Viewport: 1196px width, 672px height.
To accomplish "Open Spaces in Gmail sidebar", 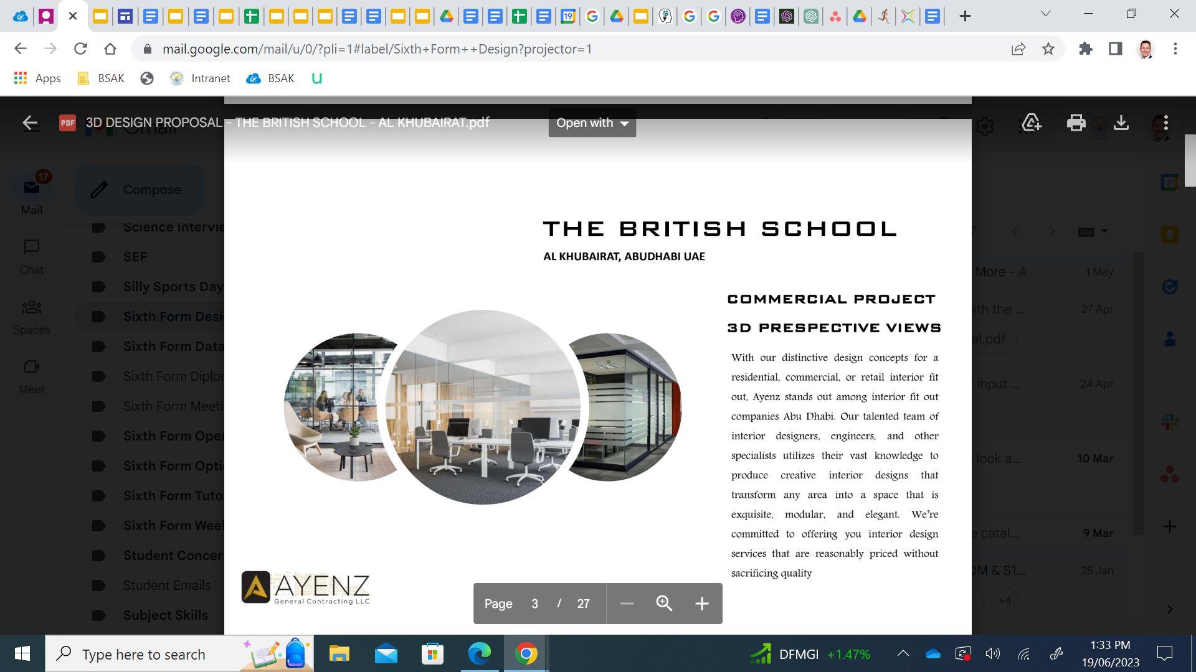I will point(32,316).
